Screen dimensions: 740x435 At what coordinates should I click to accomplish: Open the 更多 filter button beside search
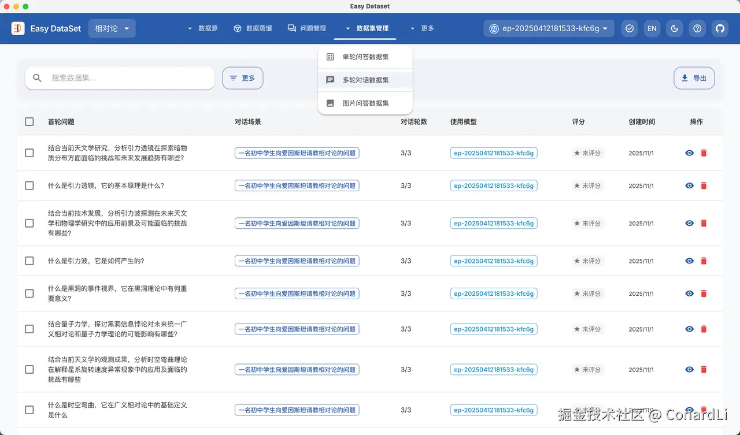coord(242,78)
